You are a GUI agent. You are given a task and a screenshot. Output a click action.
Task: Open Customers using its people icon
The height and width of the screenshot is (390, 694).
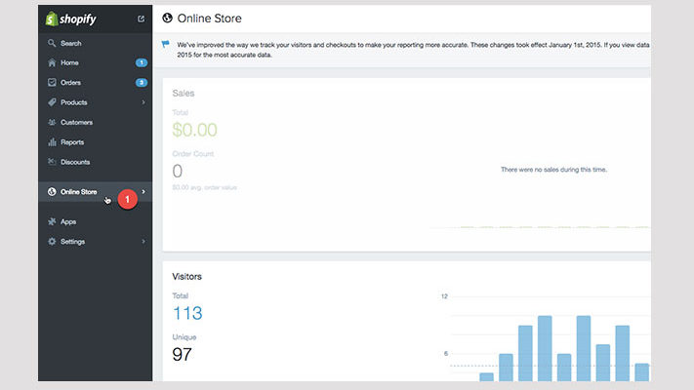coord(52,122)
